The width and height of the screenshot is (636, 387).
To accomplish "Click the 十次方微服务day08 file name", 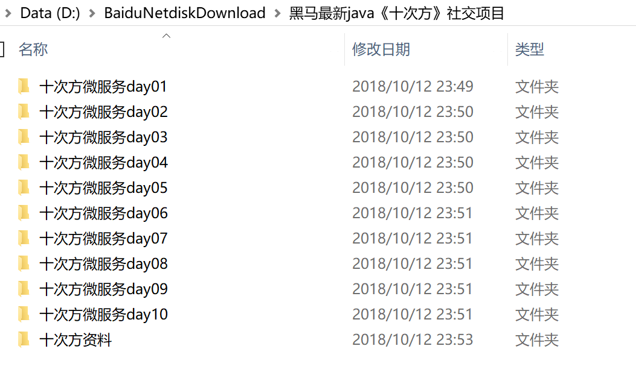I will 103,263.
